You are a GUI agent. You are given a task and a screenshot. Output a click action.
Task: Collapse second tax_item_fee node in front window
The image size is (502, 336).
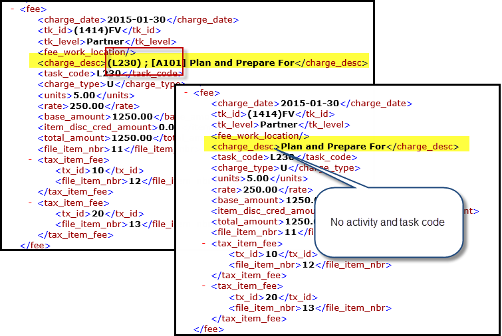pyautogui.click(x=203, y=286)
